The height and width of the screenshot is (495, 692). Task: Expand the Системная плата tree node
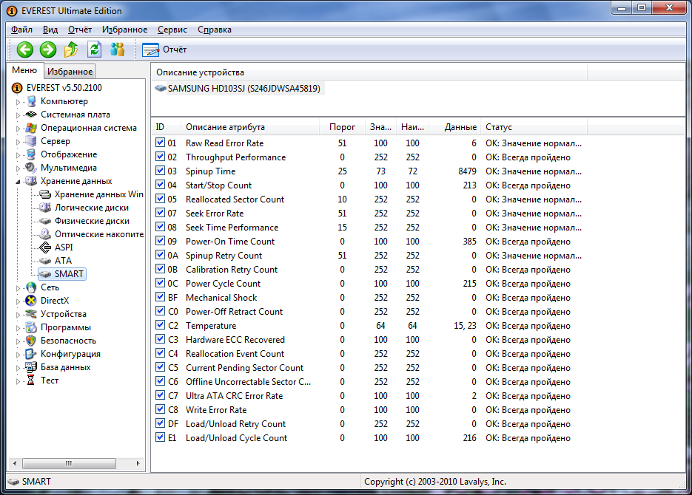click(x=18, y=115)
